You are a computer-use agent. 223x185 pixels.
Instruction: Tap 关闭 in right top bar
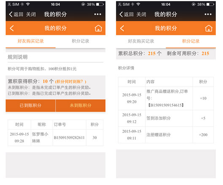click(141, 14)
